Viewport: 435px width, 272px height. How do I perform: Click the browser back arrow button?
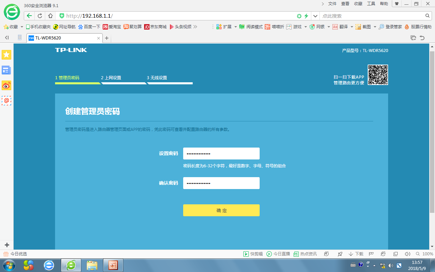click(x=30, y=16)
